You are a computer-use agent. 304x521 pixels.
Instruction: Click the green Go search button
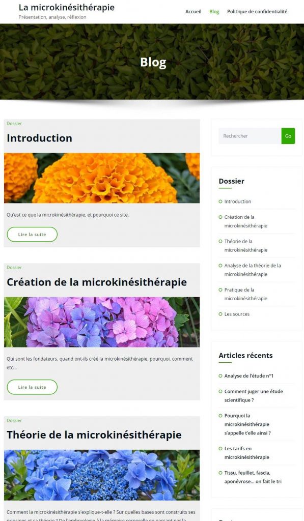(x=288, y=136)
